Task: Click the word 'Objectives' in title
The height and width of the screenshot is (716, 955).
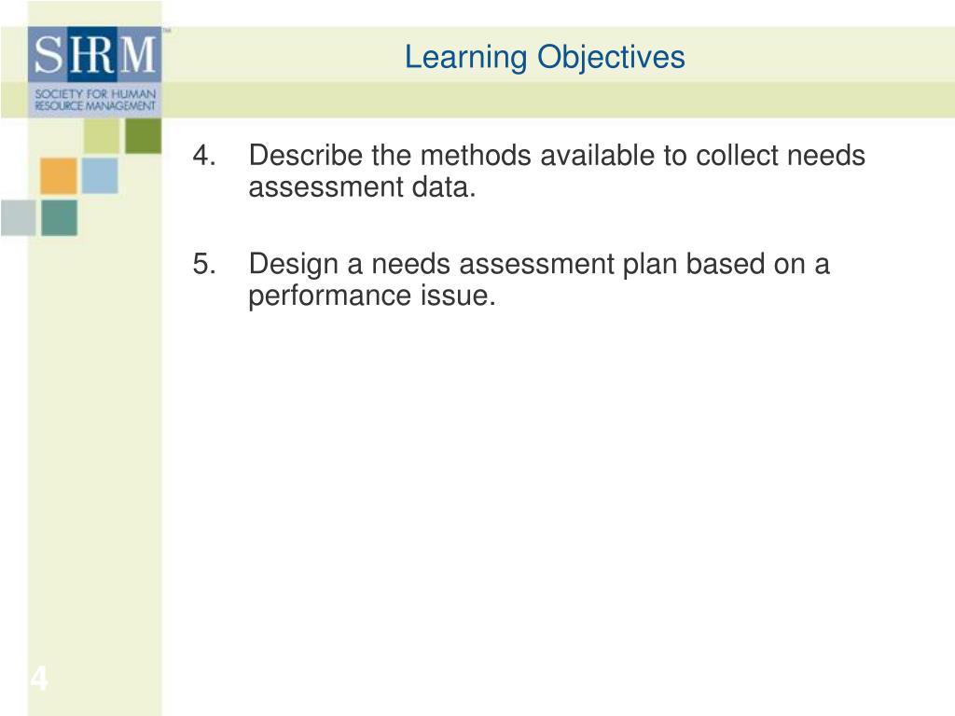Action: pyautogui.click(x=611, y=57)
